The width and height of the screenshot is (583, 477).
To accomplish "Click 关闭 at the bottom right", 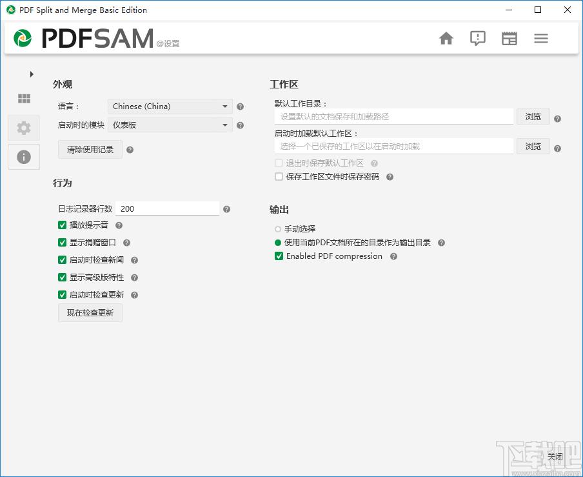I will tap(555, 456).
